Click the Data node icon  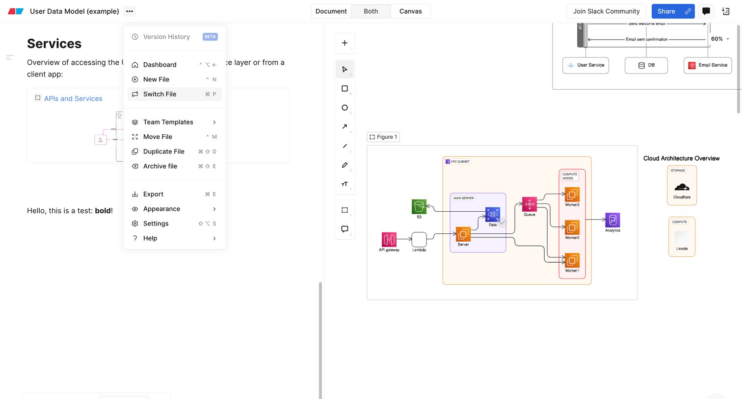pos(493,214)
